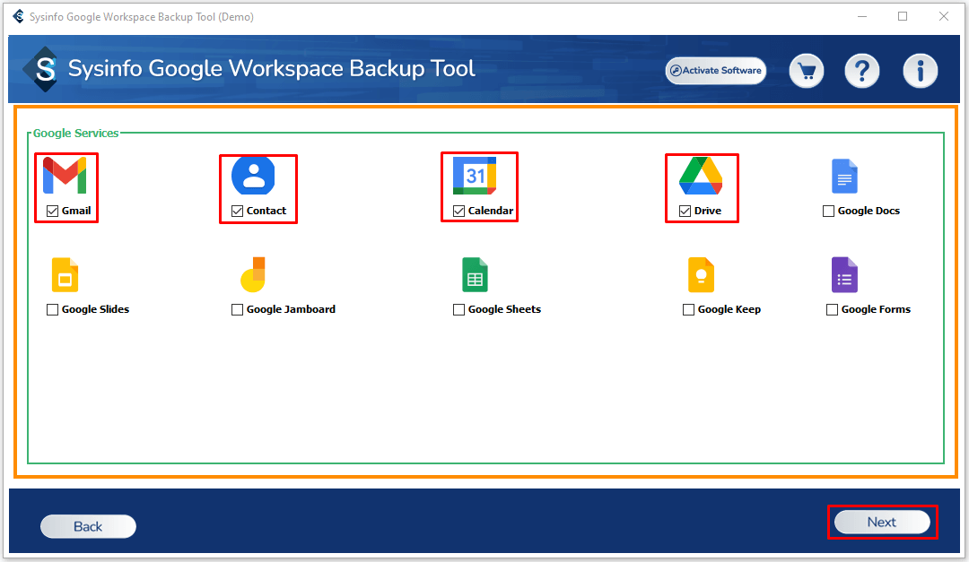The image size is (969, 562).
Task: Open the shopping cart purchase icon
Action: pos(807,71)
